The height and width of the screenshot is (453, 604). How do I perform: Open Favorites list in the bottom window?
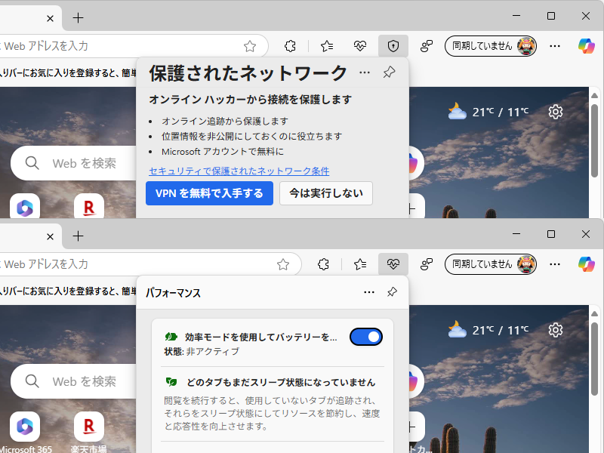[360, 264]
